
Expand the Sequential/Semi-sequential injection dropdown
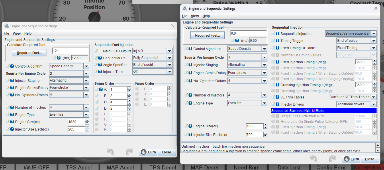pos(373,33)
